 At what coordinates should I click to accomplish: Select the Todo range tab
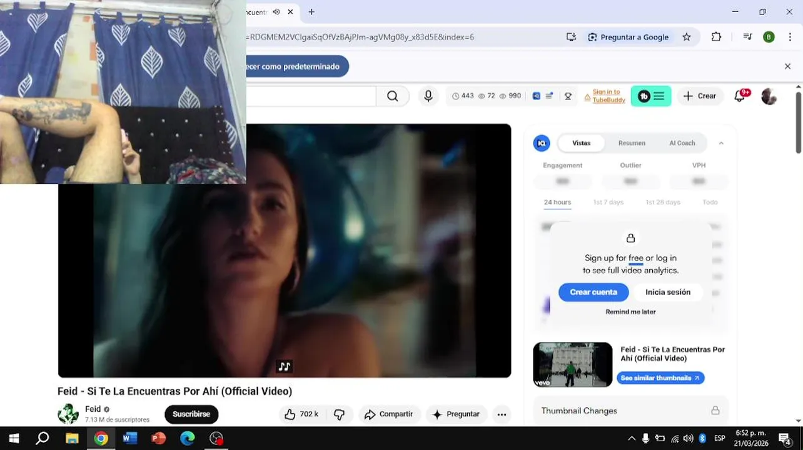(x=710, y=202)
